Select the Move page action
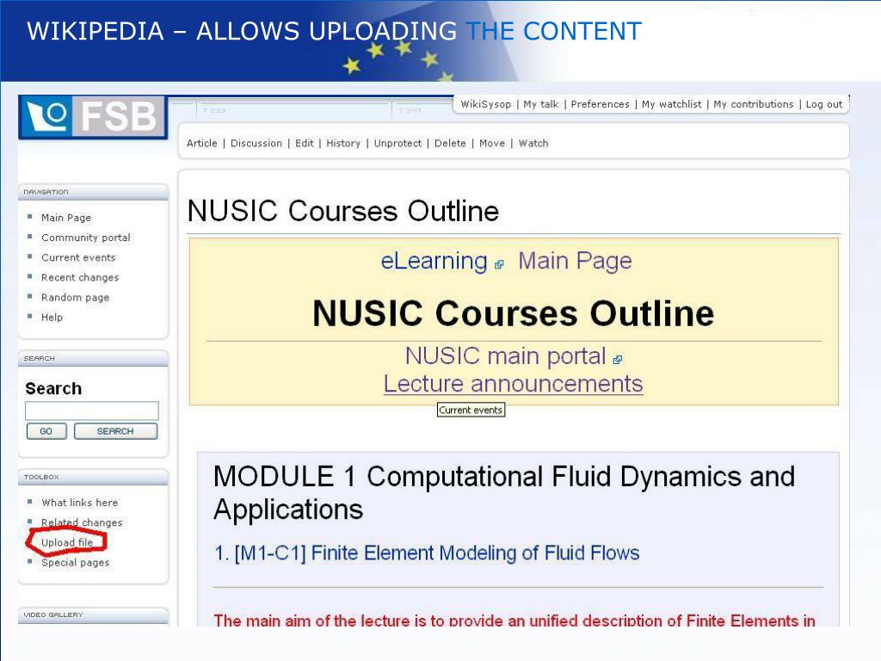 point(491,144)
